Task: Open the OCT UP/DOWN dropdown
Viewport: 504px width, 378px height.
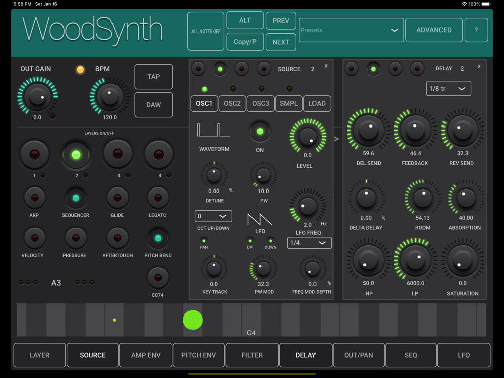Action: point(213,216)
